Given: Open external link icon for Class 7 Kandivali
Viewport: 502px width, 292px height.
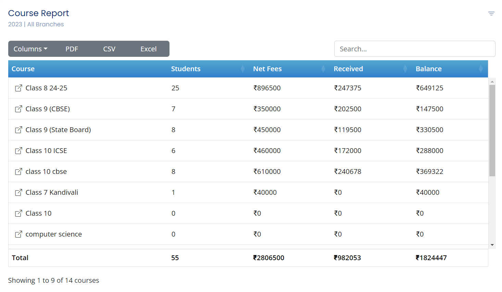Looking at the screenshot, I should (18, 192).
